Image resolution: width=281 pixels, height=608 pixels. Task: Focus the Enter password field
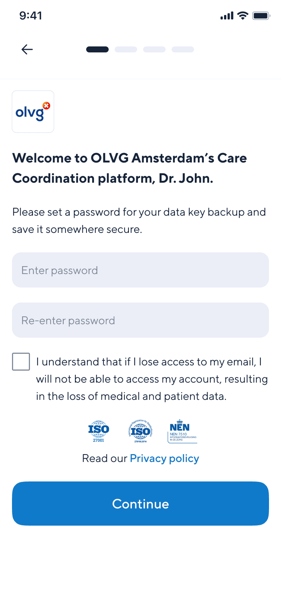[x=140, y=270]
